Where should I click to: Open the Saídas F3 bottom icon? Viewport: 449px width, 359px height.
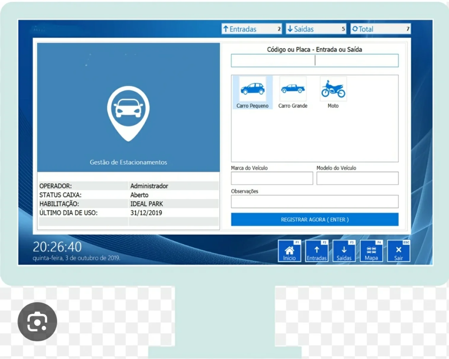point(344,251)
